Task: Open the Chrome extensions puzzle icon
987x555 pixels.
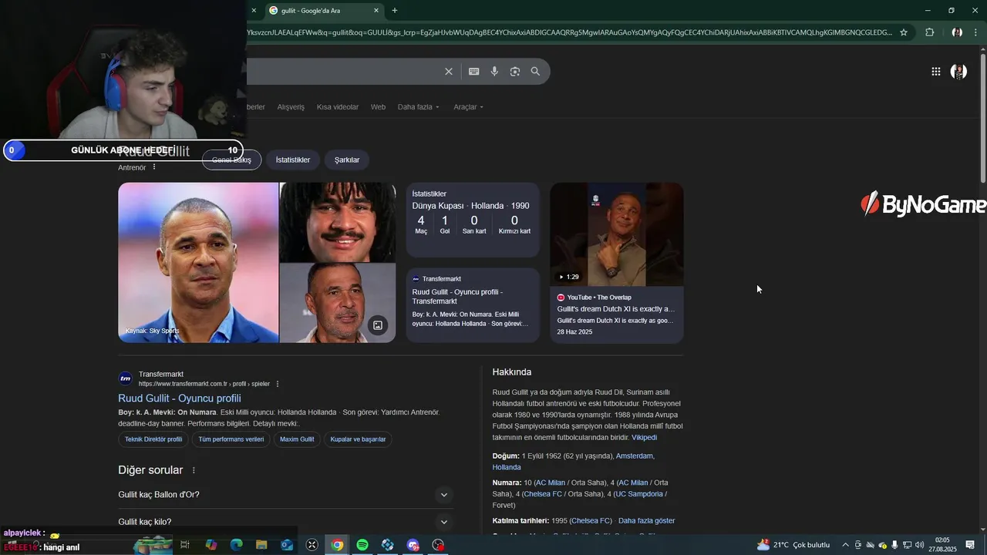Action: click(x=929, y=32)
